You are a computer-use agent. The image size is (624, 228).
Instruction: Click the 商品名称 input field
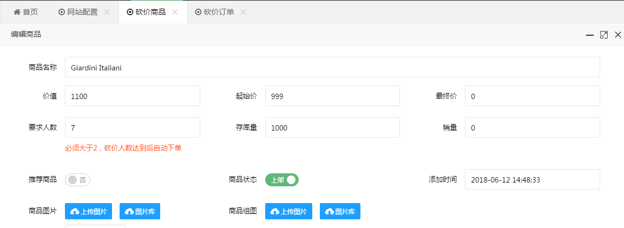point(332,68)
